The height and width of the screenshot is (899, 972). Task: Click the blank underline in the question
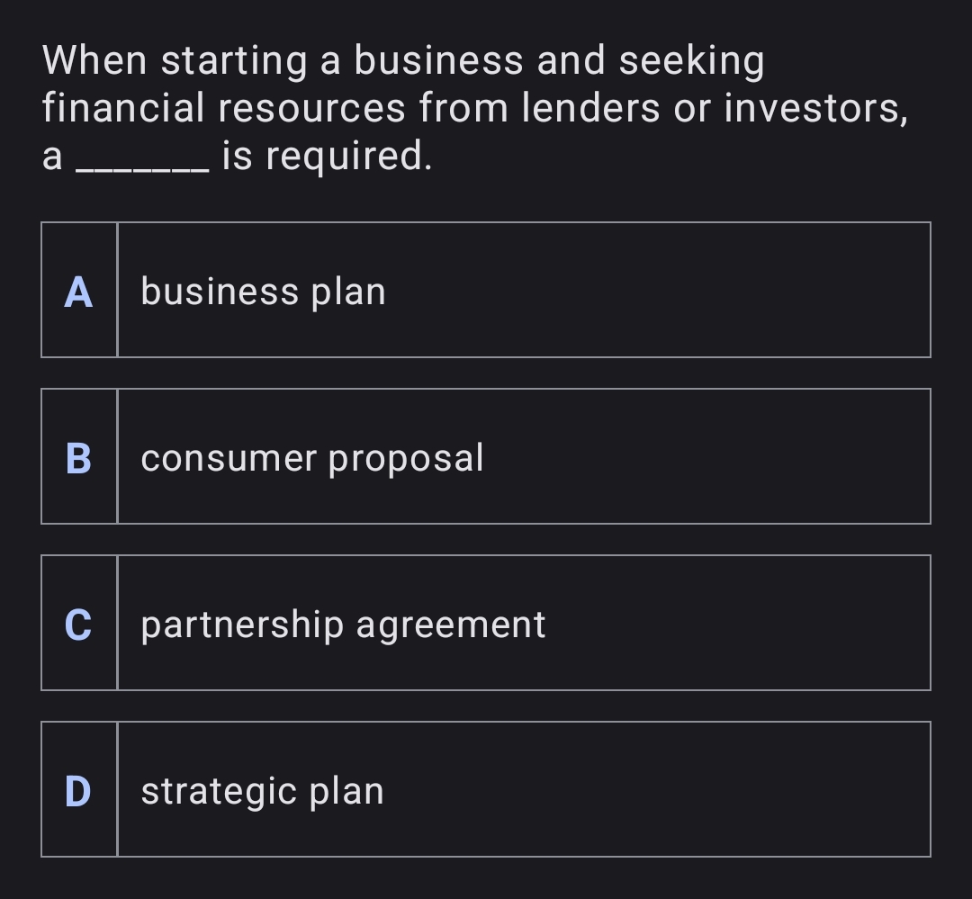tap(146, 162)
